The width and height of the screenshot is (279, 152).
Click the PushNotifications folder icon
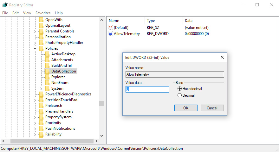(x=41, y=128)
